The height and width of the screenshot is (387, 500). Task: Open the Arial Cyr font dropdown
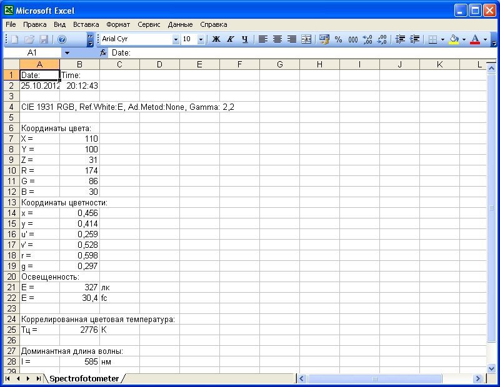click(x=176, y=39)
